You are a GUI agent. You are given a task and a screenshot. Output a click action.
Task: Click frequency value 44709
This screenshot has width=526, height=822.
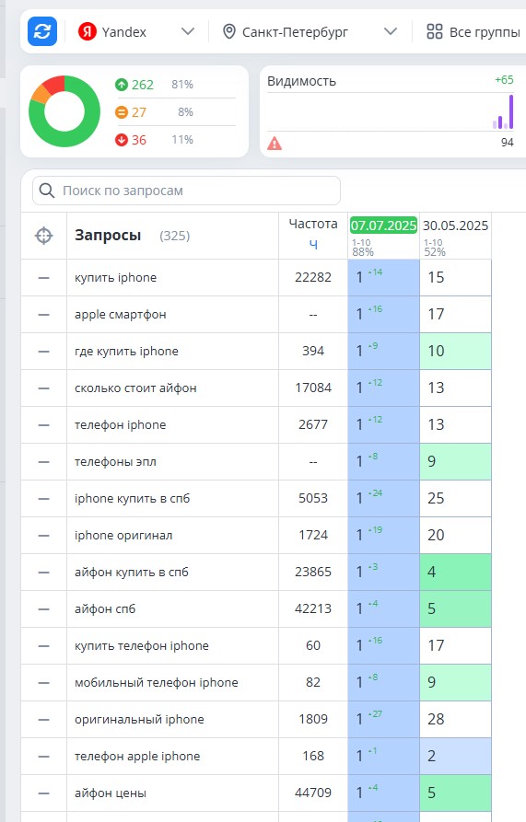tap(313, 793)
